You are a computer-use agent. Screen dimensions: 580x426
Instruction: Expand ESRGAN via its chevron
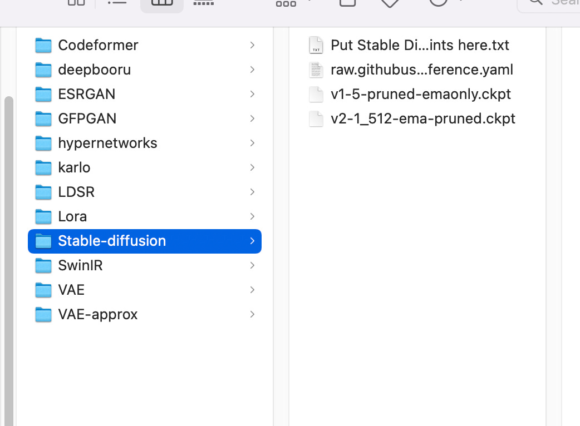click(x=252, y=94)
